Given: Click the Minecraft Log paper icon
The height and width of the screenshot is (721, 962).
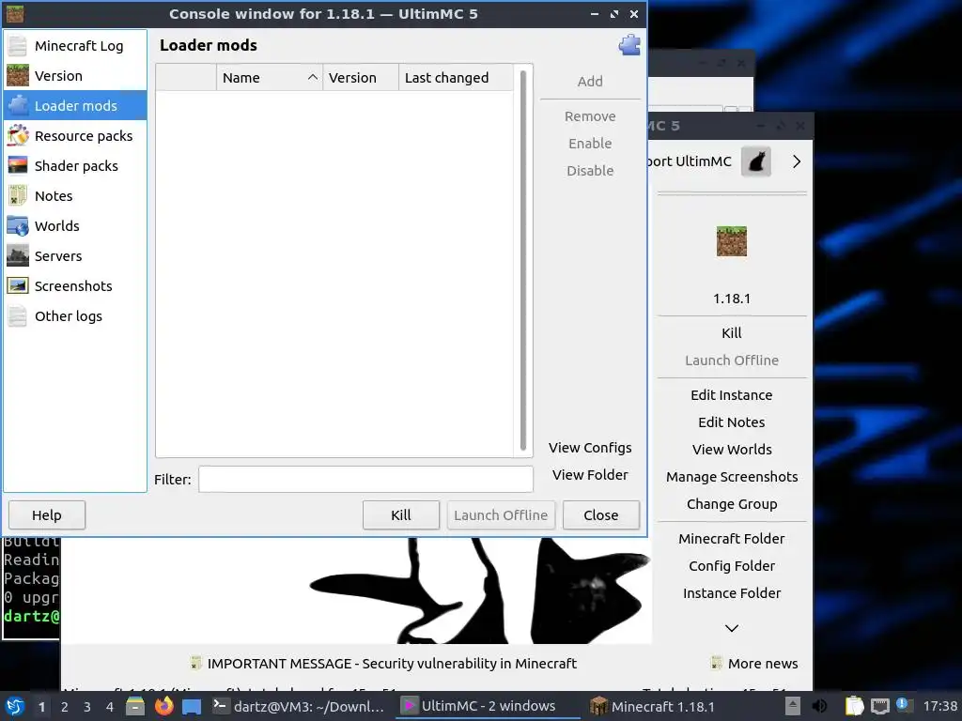Looking at the screenshot, I should [18, 46].
